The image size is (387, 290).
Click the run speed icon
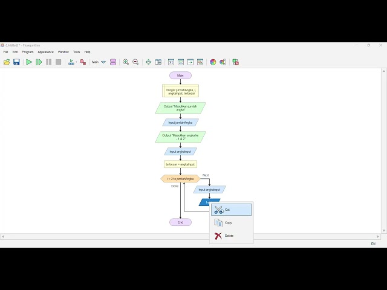point(71,62)
